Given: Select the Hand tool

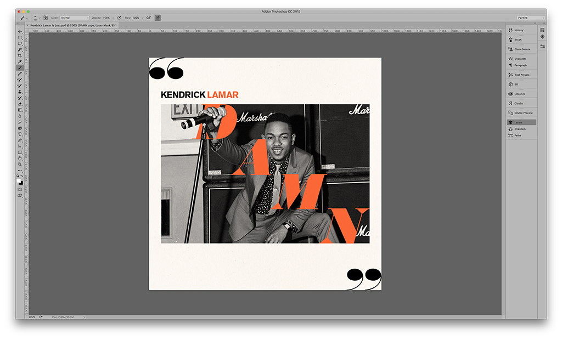Looking at the screenshot, I should [20, 158].
